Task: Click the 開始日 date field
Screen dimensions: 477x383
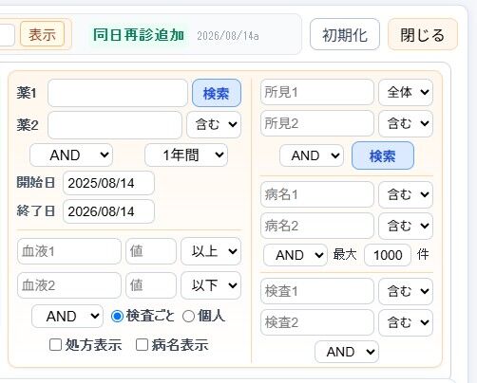Action: pyautogui.click(x=108, y=183)
